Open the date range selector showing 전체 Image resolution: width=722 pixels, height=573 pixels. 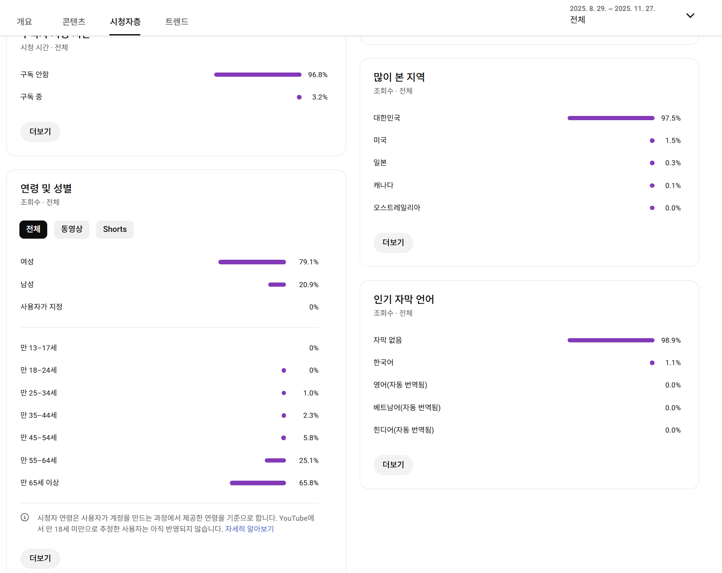tap(612, 15)
